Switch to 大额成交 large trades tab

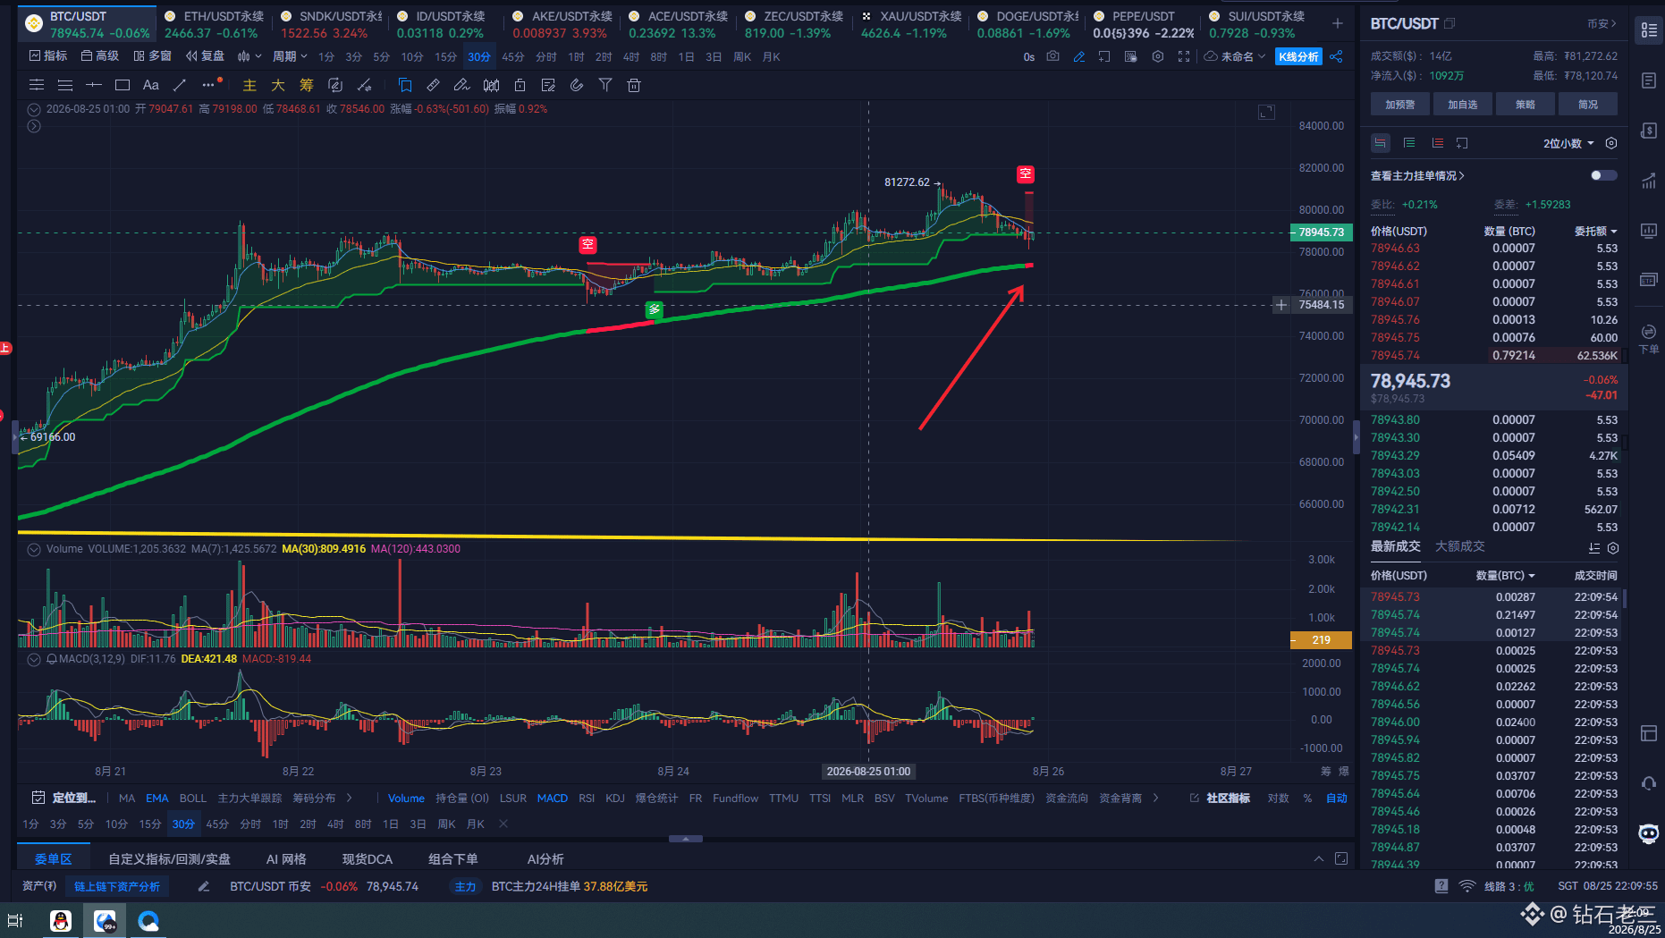click(1460, 546)
